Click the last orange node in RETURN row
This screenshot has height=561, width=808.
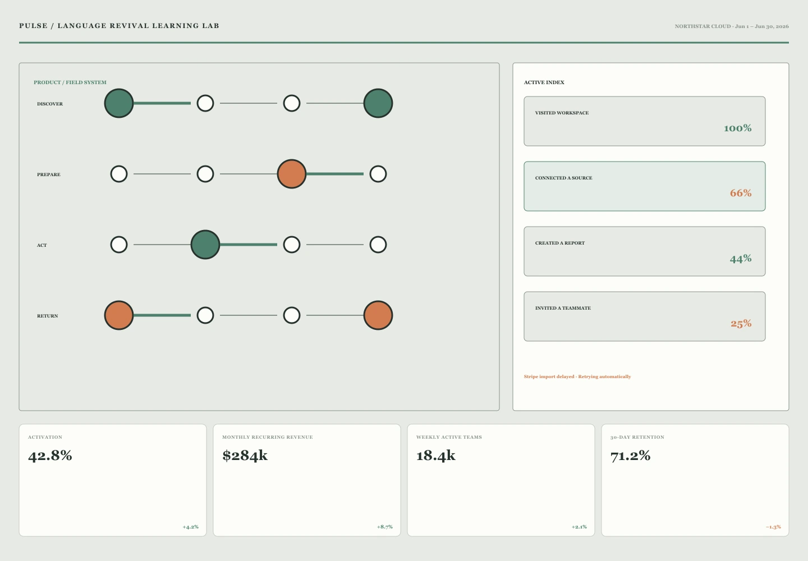pos(378,315)
